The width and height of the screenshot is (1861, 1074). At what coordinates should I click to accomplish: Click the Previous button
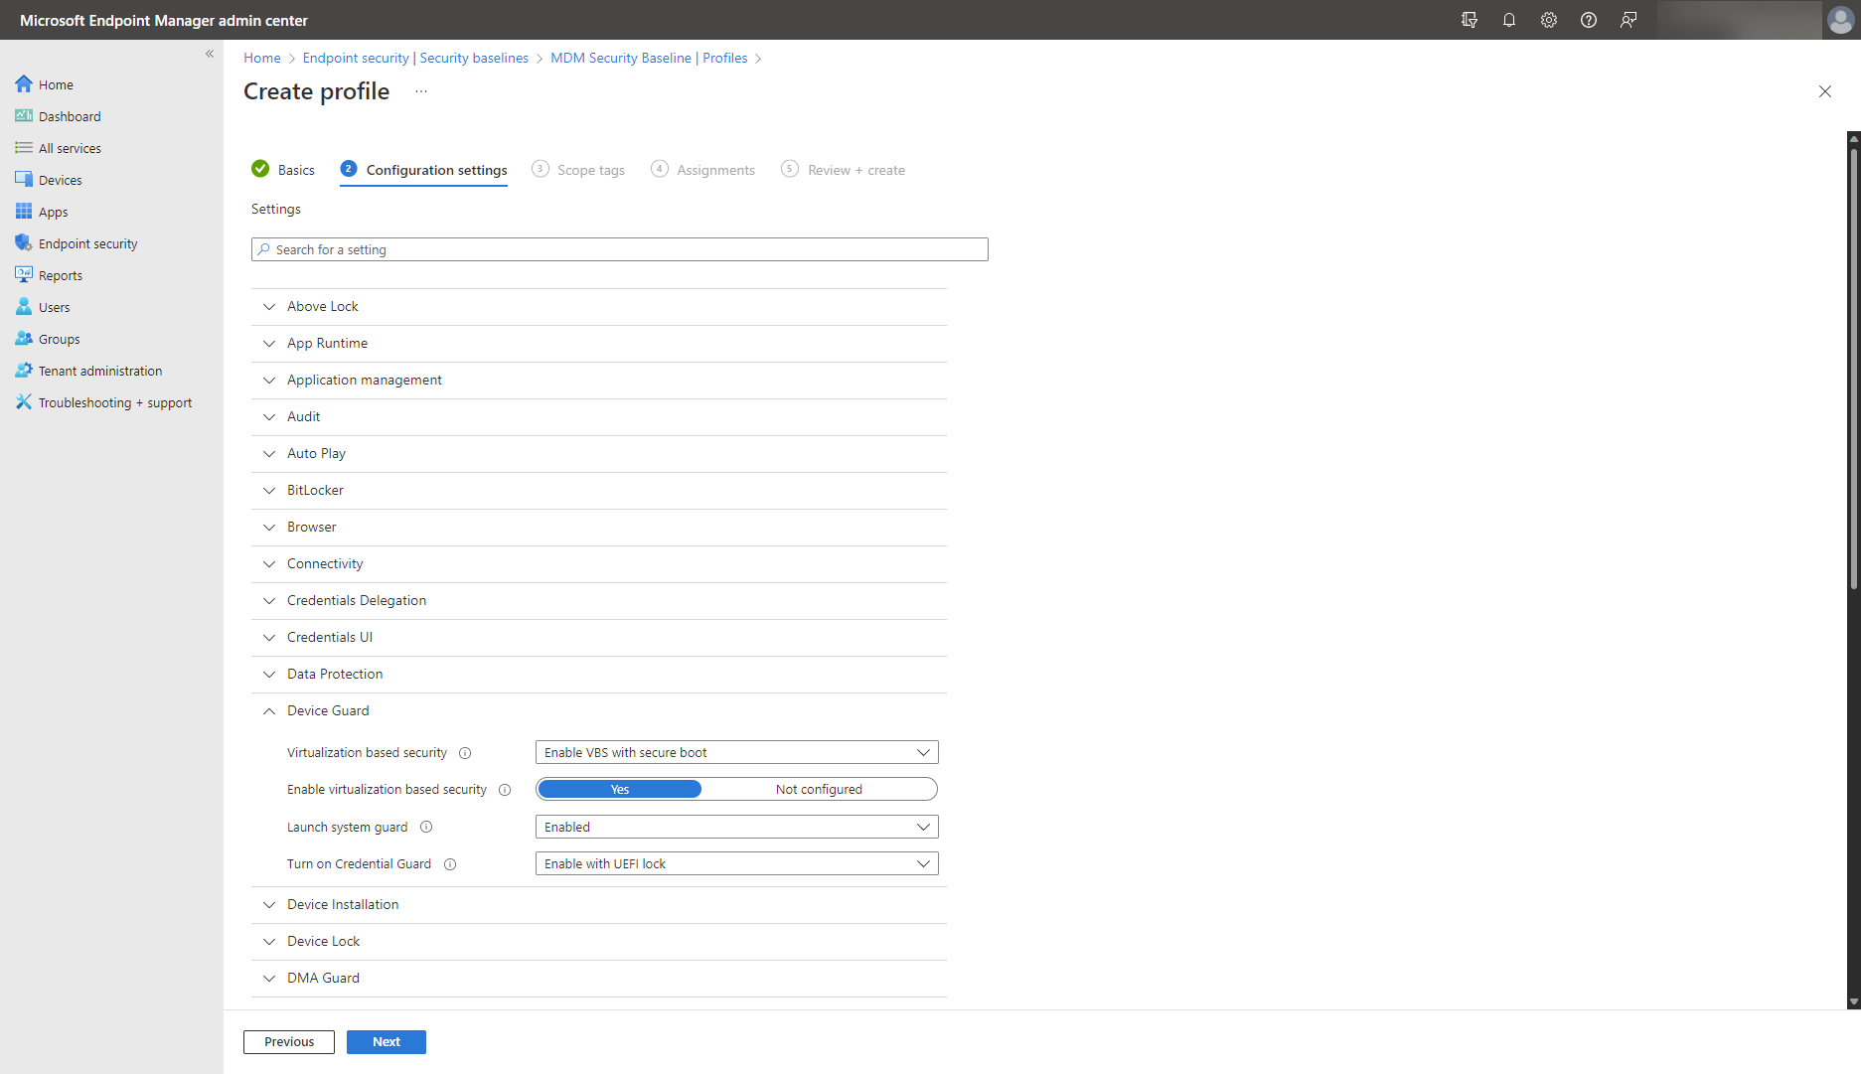[289, 1042]
